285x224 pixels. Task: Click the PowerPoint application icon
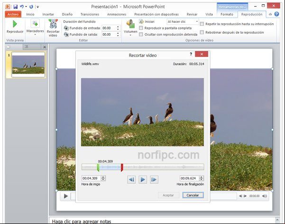(8, 7)
